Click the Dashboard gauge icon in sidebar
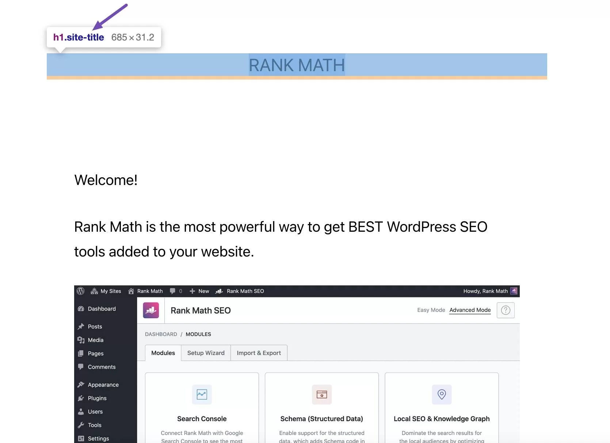The height and width of the screenshot is (443, 610). pos(81,309)
